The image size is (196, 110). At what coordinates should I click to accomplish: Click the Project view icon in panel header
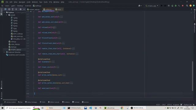point(6,9)
